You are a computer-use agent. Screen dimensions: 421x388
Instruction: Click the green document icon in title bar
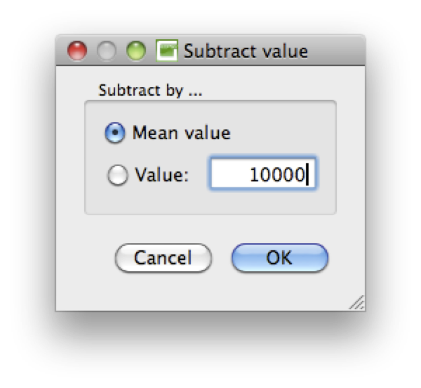167,51
